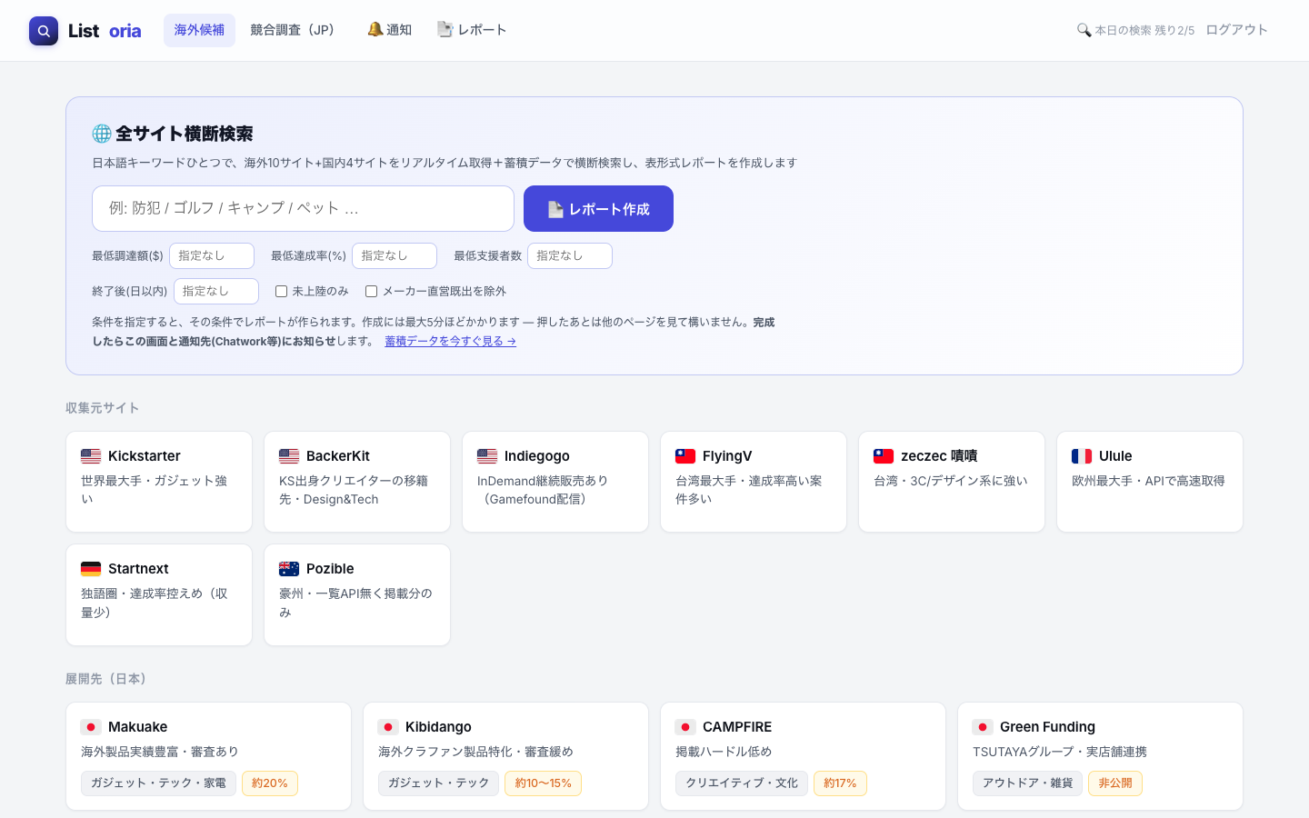This screenshot has width=1309, height=818.
Task: Click the Taiwan flag on FlyingV card
Action: 685,456
